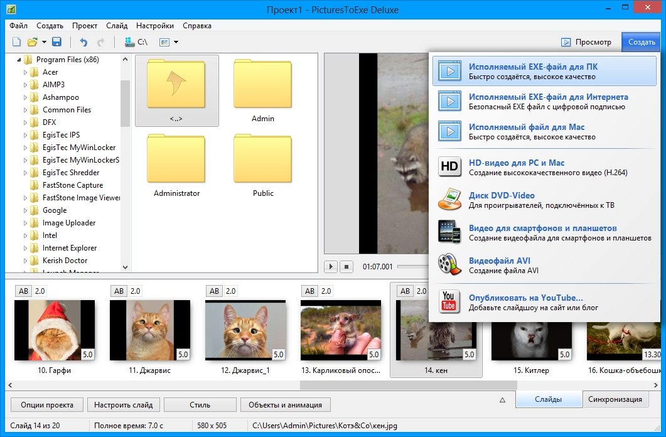
Task: Click the Объекты и анимация button
Action: (286, 405)
